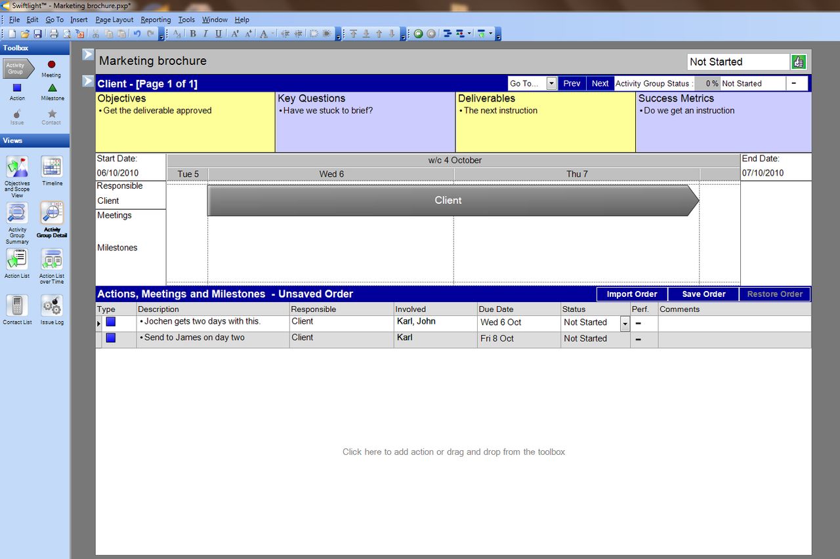Open the Tools menu

coord(186,20)
